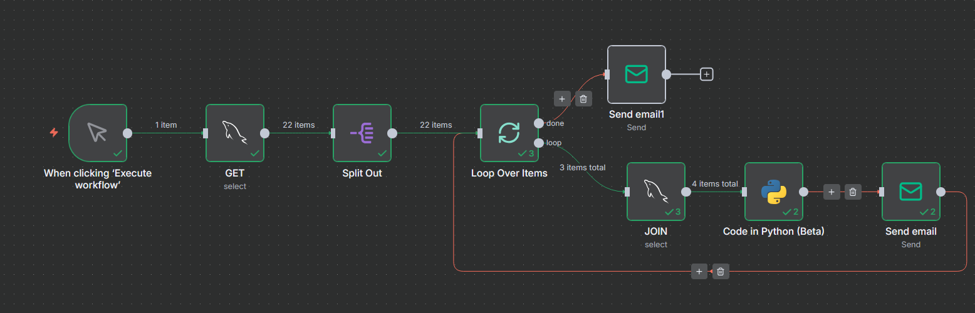Click the red lightning trigger indicator
Image resolution: width=975 pixels, height=313 pixels.
pyautogui.click(x=54, y=133)
